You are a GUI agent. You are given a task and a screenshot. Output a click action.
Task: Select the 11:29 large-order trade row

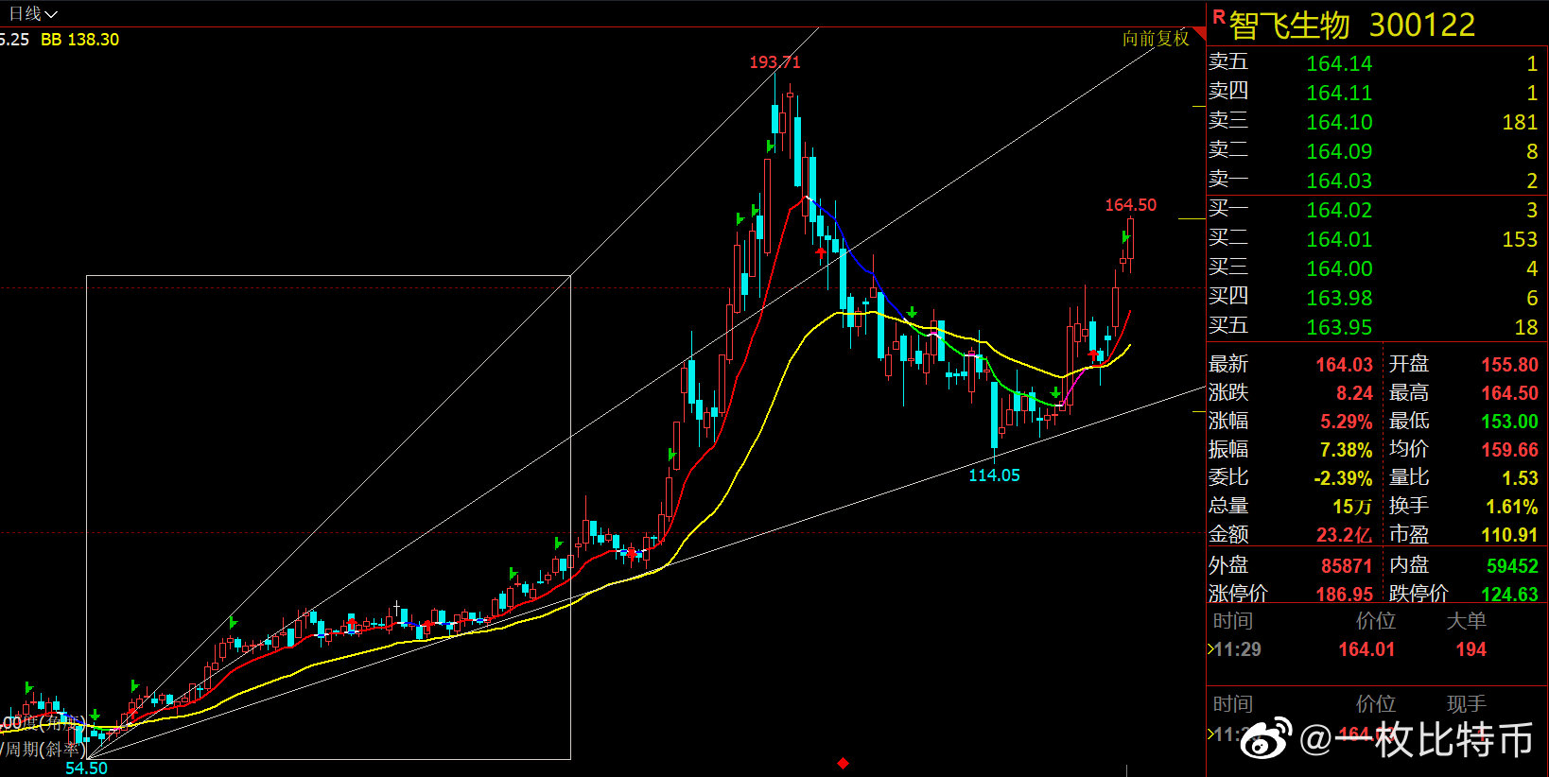point(1377,649)
